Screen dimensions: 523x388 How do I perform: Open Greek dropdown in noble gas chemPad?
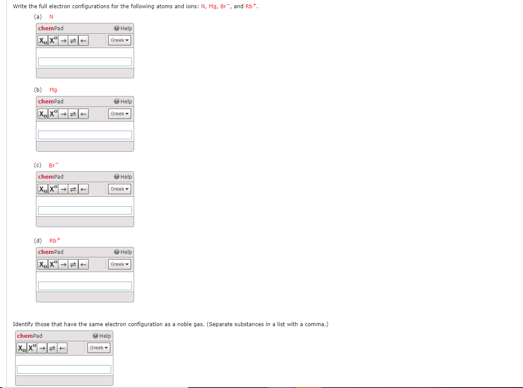pyautogui.click(x=99, y=348)
